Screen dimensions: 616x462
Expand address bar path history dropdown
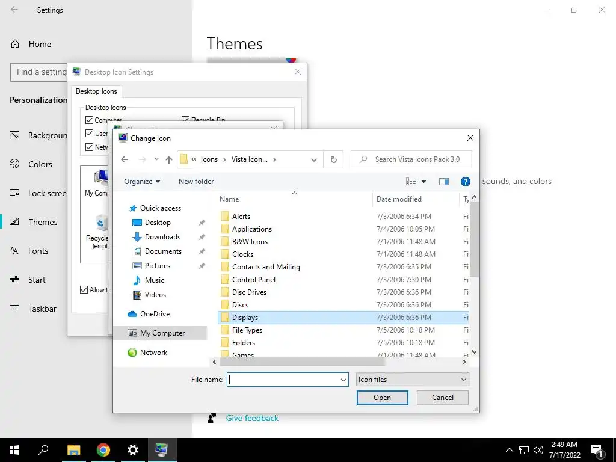click(314, 160)
